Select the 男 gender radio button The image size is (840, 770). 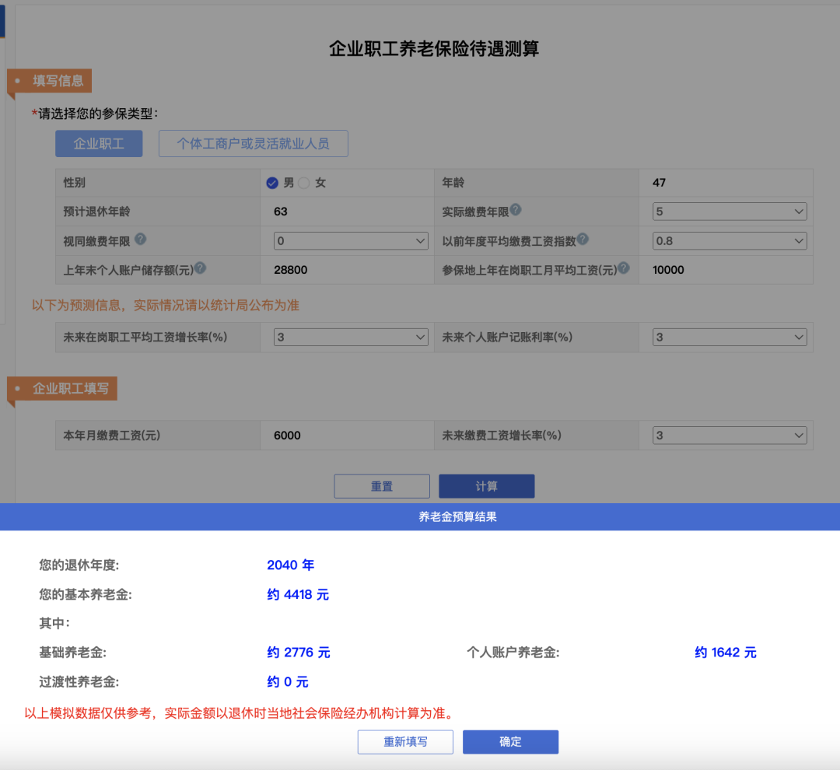pos(272,183)
